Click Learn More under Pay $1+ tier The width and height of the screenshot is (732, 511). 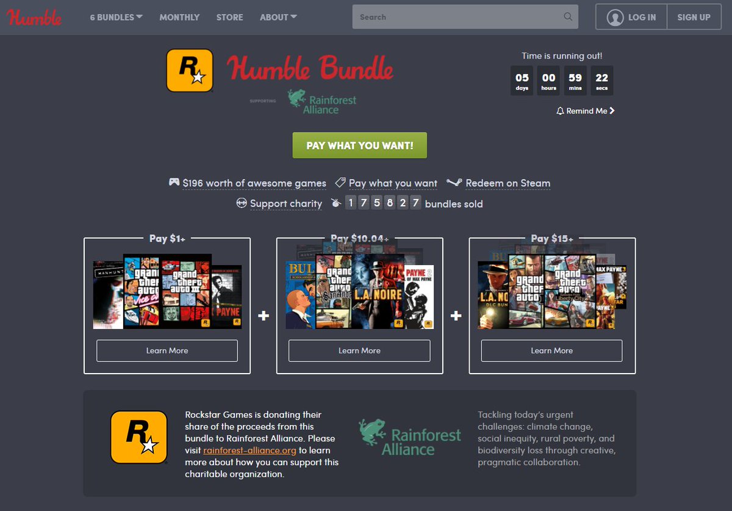[x=167, y=350]
